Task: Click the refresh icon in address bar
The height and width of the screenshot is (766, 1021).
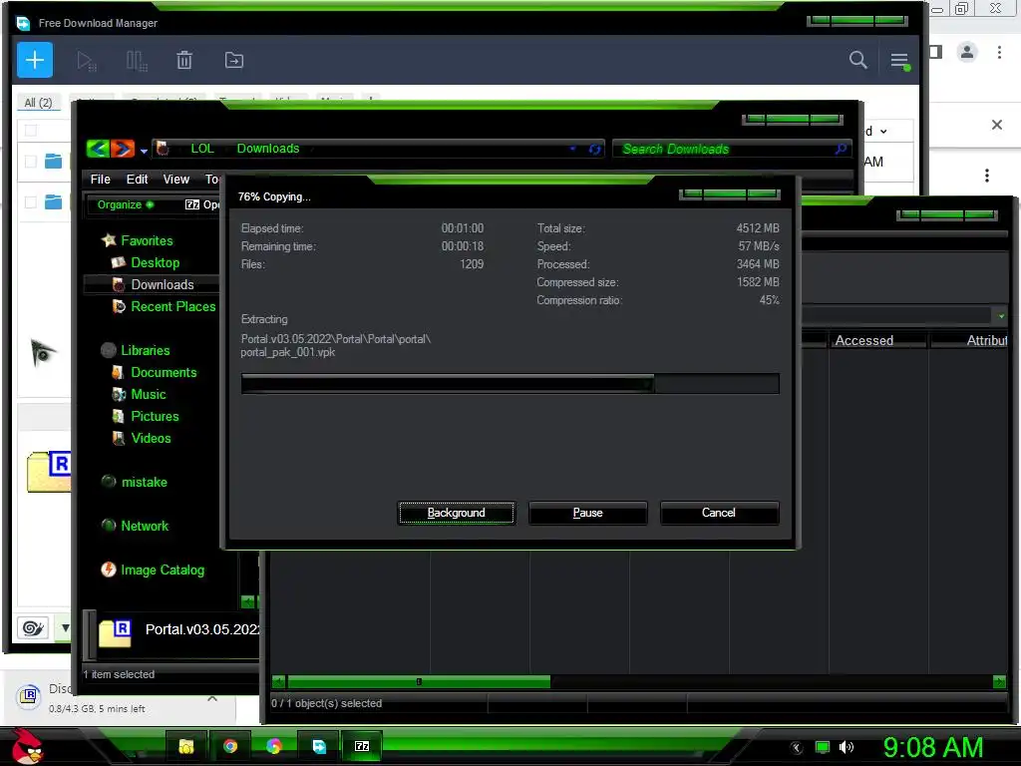Action: point(594,150)
